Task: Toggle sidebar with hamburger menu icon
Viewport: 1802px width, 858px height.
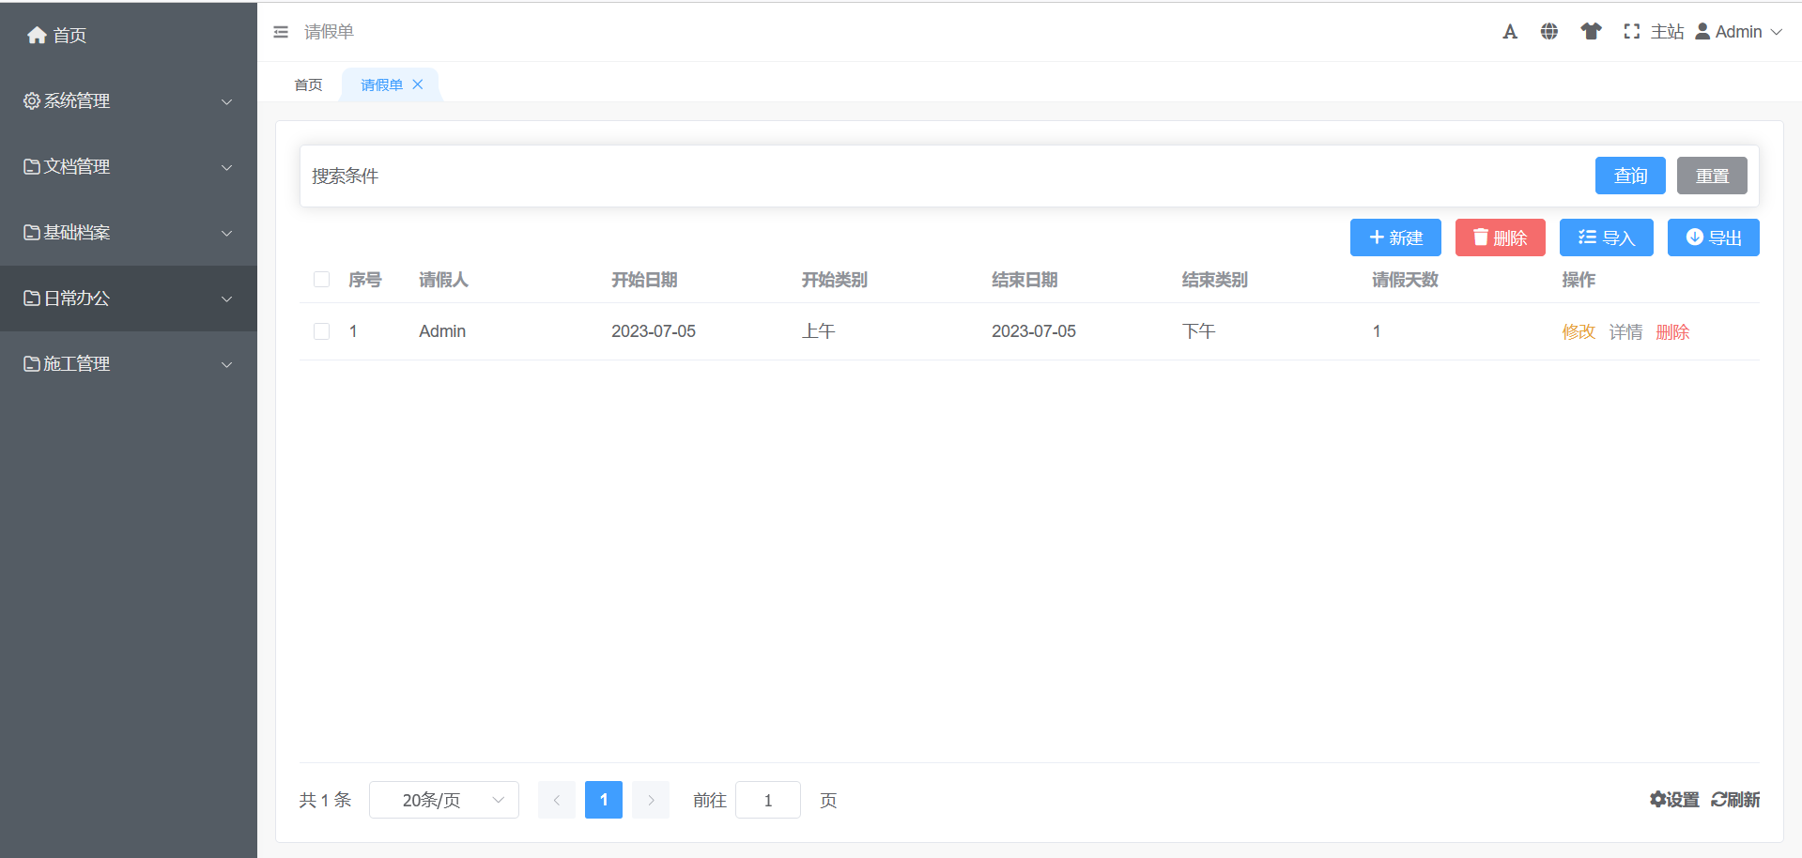Action: click(281, 32)
